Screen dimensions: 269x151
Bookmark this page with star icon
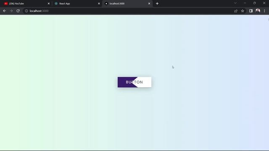click(x=243, y=11)
